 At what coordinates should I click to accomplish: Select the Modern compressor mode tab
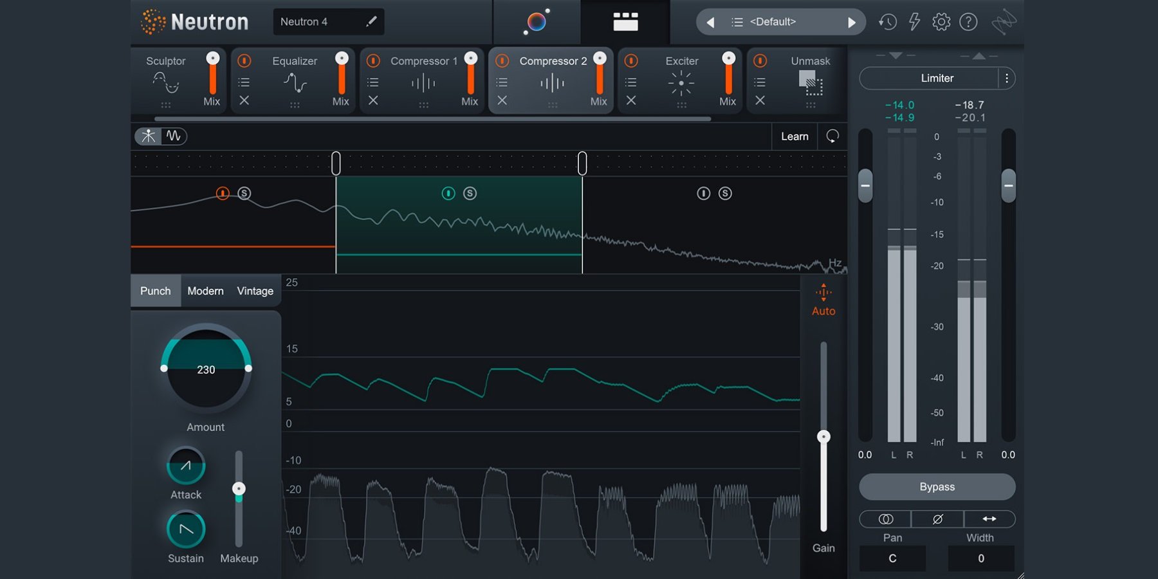click(x=205, y=291)
